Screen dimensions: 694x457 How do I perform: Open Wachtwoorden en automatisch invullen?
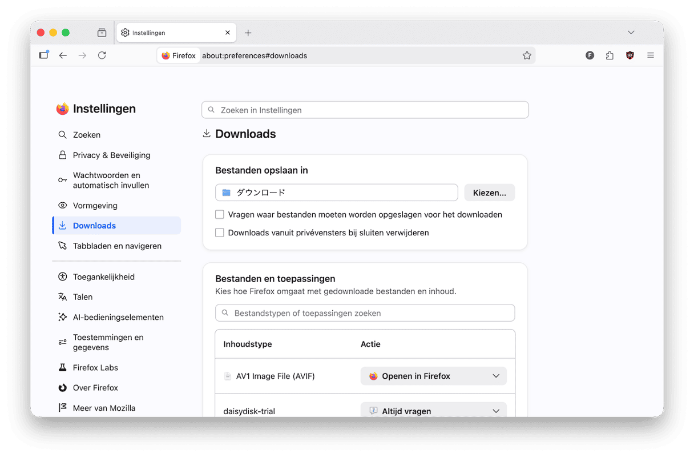[116, 180]
